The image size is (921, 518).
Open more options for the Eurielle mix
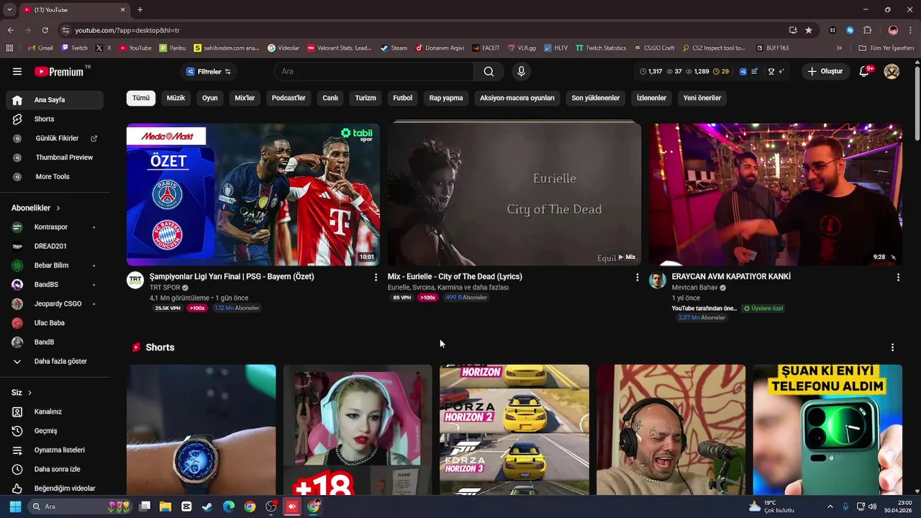coord(637,277)
